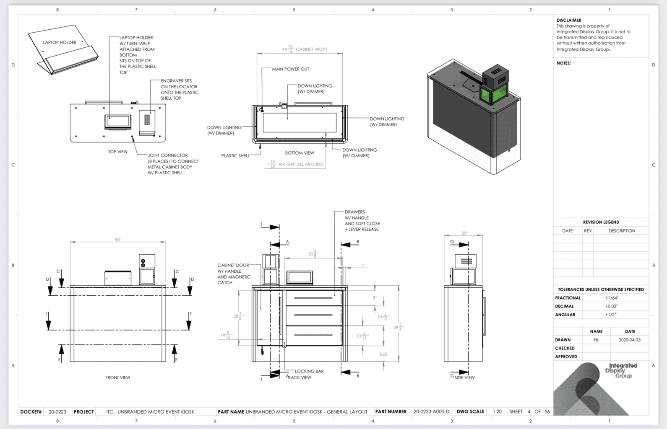Viewport: 667px width, 429px height.
Task: Click the 'APPROVED' row label
Action: click(x=566, y=357)
